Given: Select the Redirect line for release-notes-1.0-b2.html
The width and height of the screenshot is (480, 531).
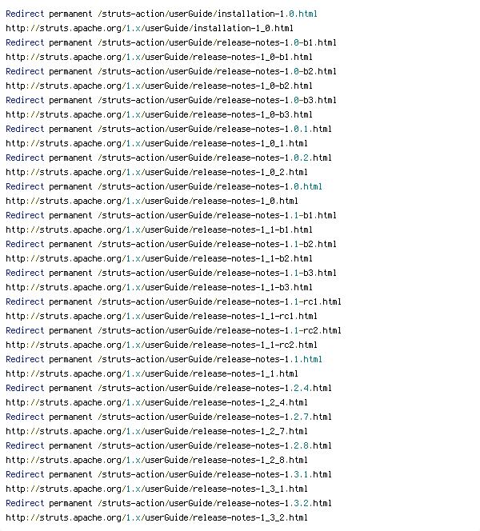Looking at the screenshot, I should point(171,71).
